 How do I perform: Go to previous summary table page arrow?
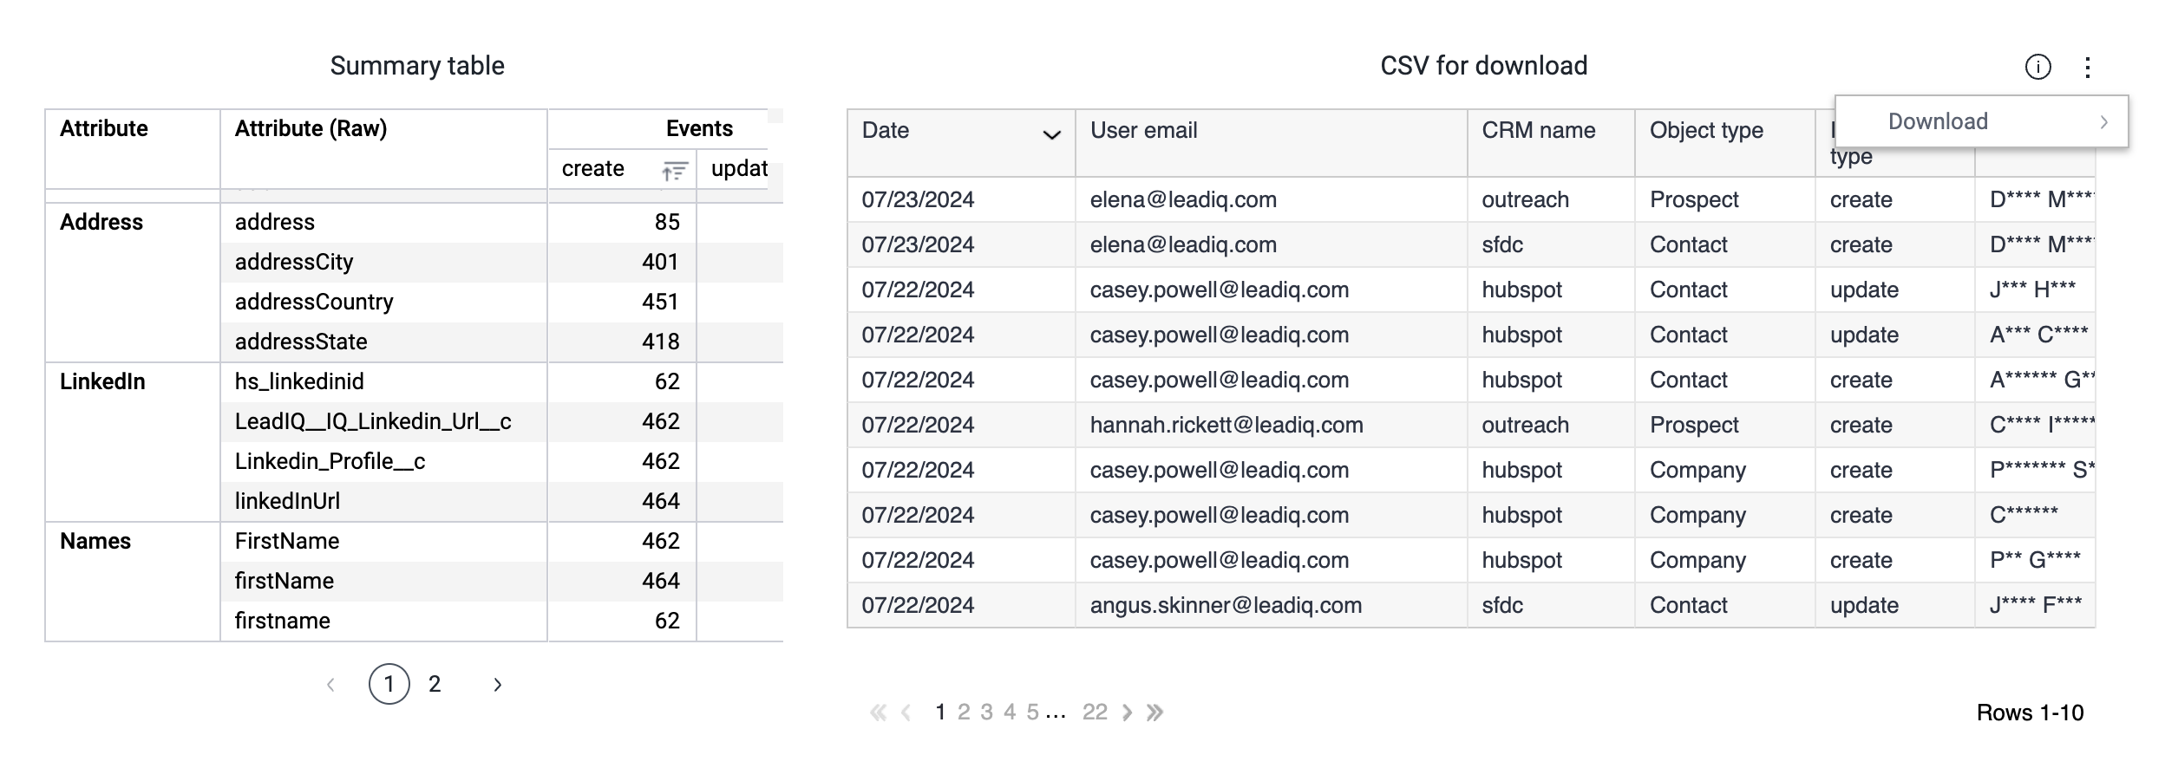click(x=330, y=685)
